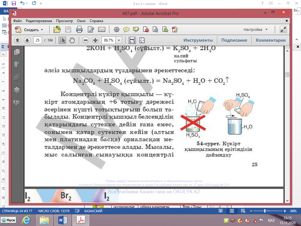Close the document with the menu bar X

(x=287, y=21)
